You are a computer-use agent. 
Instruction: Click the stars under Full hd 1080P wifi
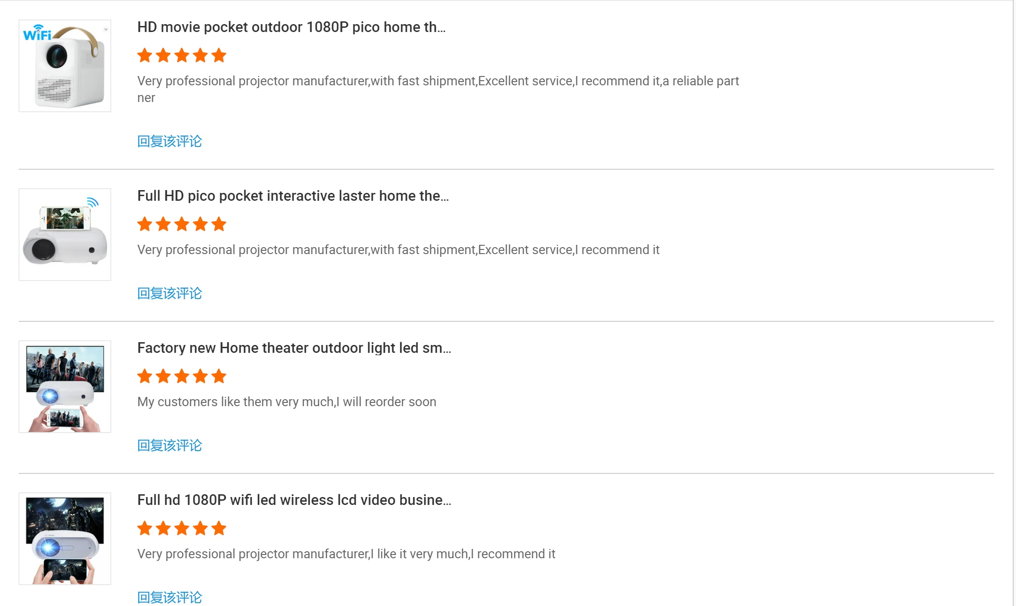[x=182, y=529]
